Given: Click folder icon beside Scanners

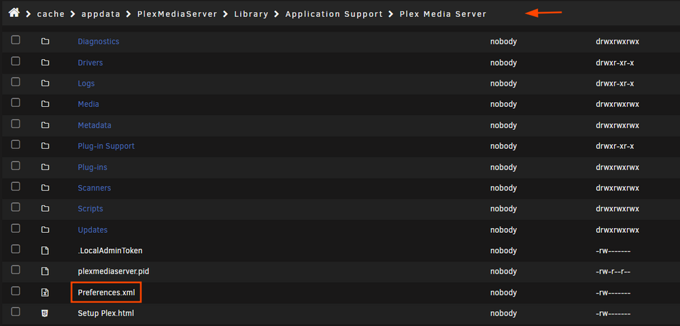Looking at the screenshot, I should tap(45, 188).
